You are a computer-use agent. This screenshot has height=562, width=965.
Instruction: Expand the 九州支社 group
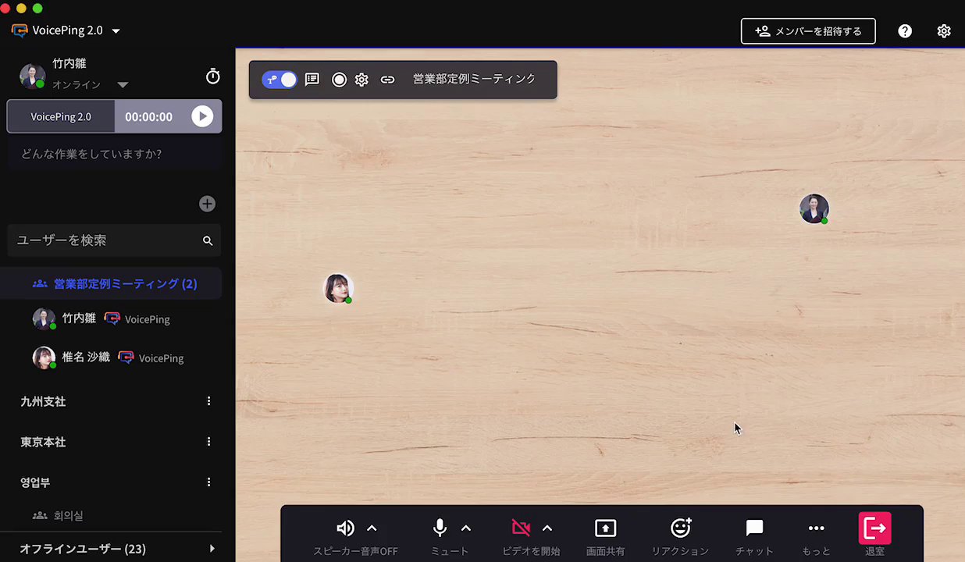(x=43, y=401)
